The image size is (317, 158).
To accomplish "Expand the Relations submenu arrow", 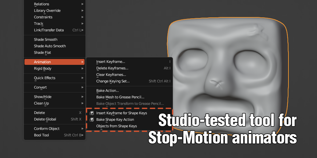I will pos(82,4).
